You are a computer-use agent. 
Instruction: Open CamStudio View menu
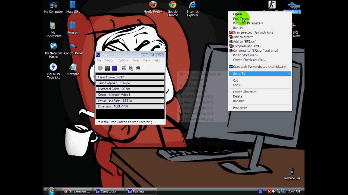146,60
